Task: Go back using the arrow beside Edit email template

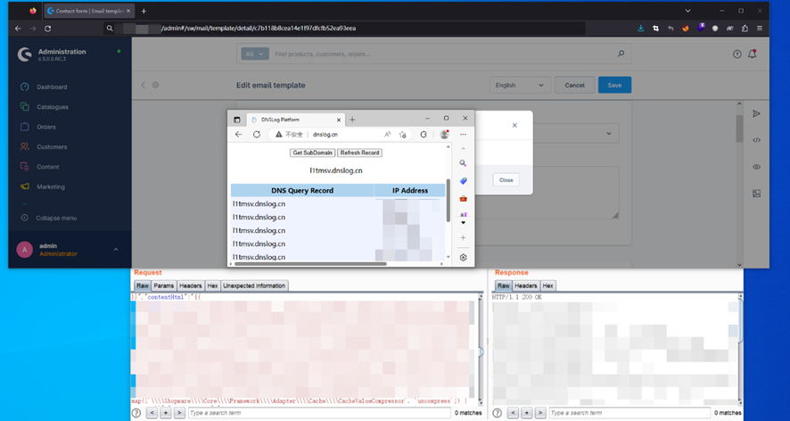Action: tap(143, 85)
